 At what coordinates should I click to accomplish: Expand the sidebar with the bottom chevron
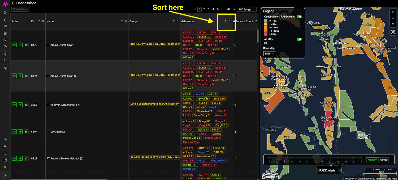(x=5, y=175)
